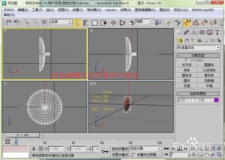Select the Geometry sphere category icon
The image size is (225, 160).
(180, 41)
